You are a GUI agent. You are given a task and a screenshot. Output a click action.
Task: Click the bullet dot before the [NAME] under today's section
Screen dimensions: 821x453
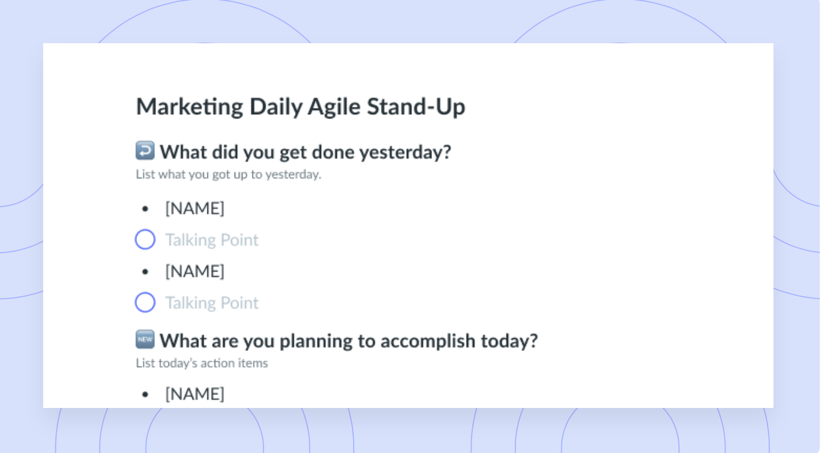tap(145, 394)
